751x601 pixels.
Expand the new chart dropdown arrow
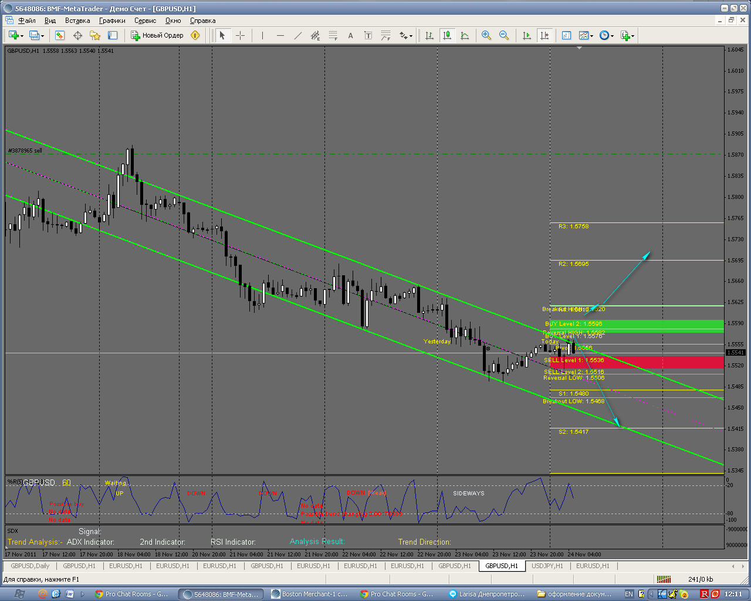pos(22,36)
